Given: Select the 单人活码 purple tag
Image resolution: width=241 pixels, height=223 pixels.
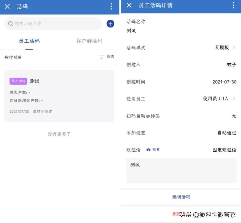Looking at the screenshot, I should coord(18,81).
